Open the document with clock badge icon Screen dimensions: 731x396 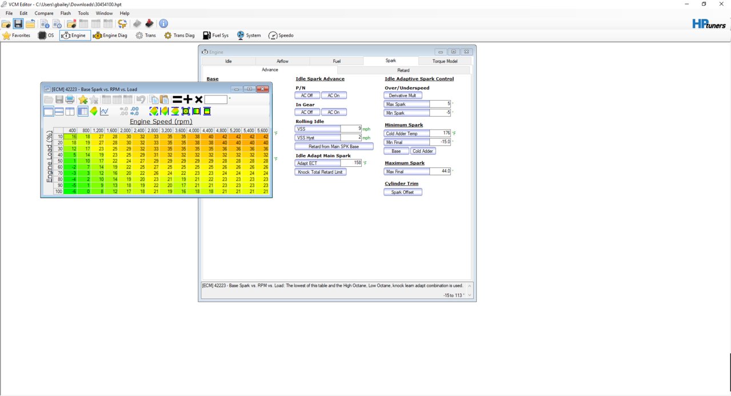tap(57, 23)
